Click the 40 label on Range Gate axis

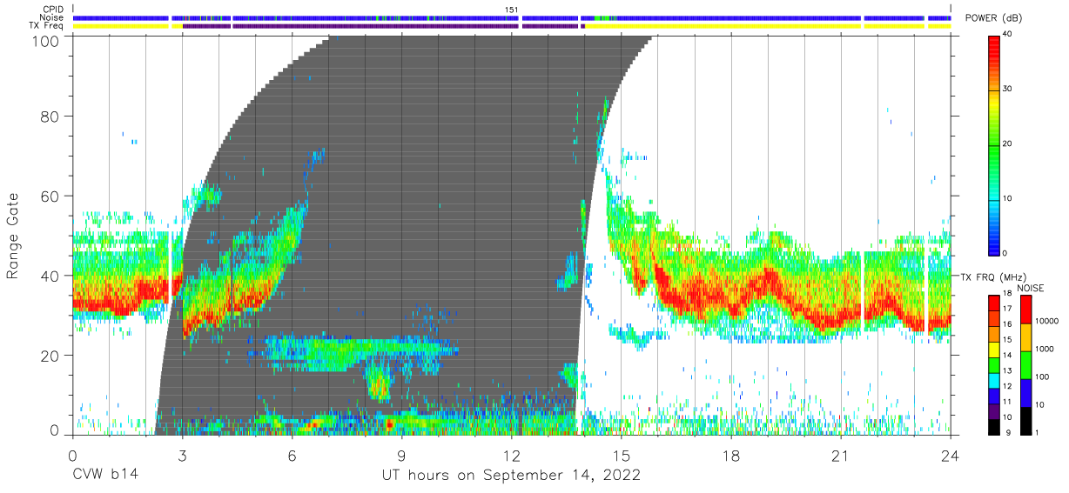[52, 276]
